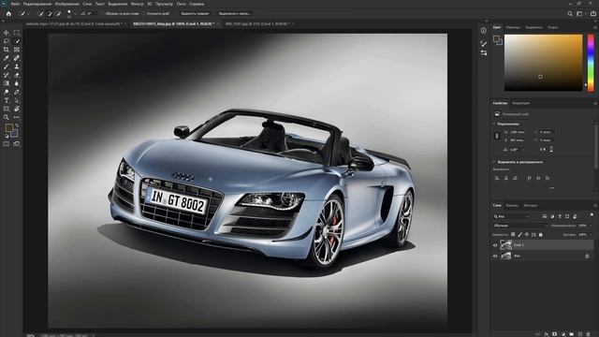Image resolution: width=599 pixels, height=337 pixels.
Task: Open the 'Фильтр' menu
Action: (x=138, y=4)
